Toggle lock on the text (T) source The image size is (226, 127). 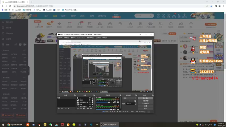click(92, 98)
